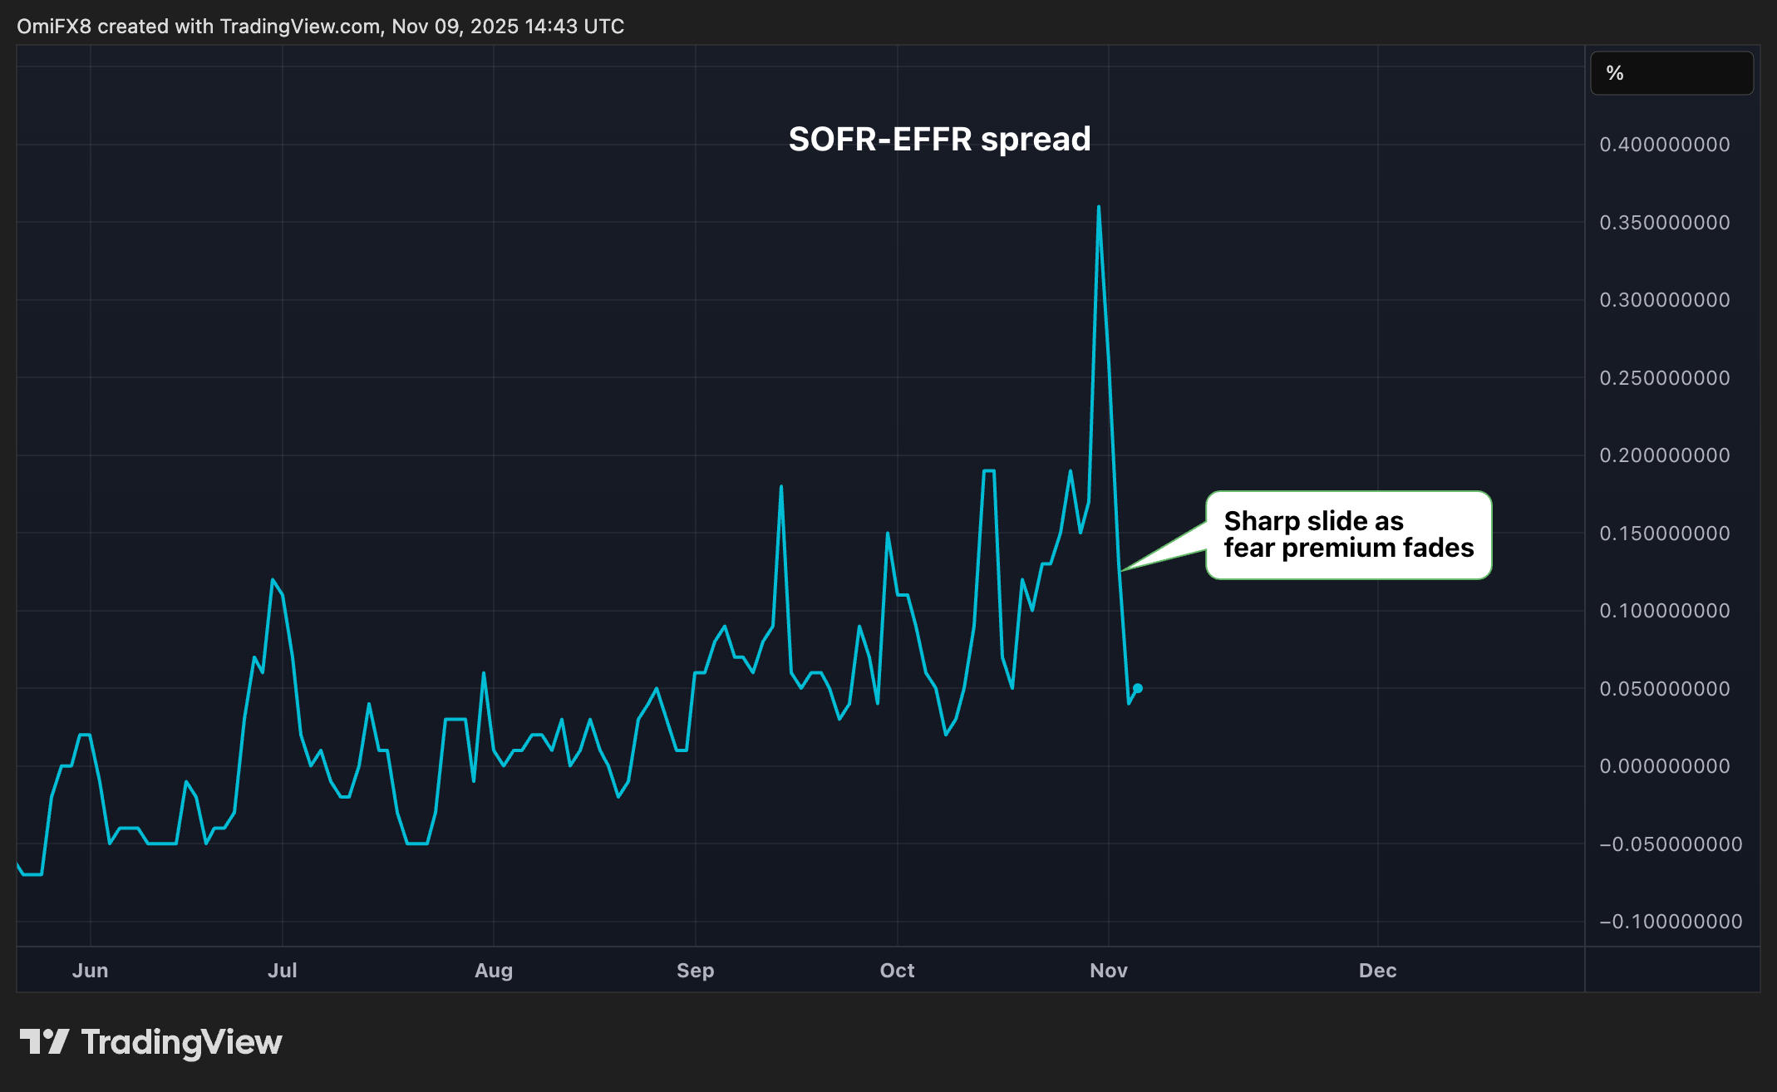Click the TradingView logo watermark
Image resolution: width=1777 pixels, height=1092 pixels.
[154, 1040]
